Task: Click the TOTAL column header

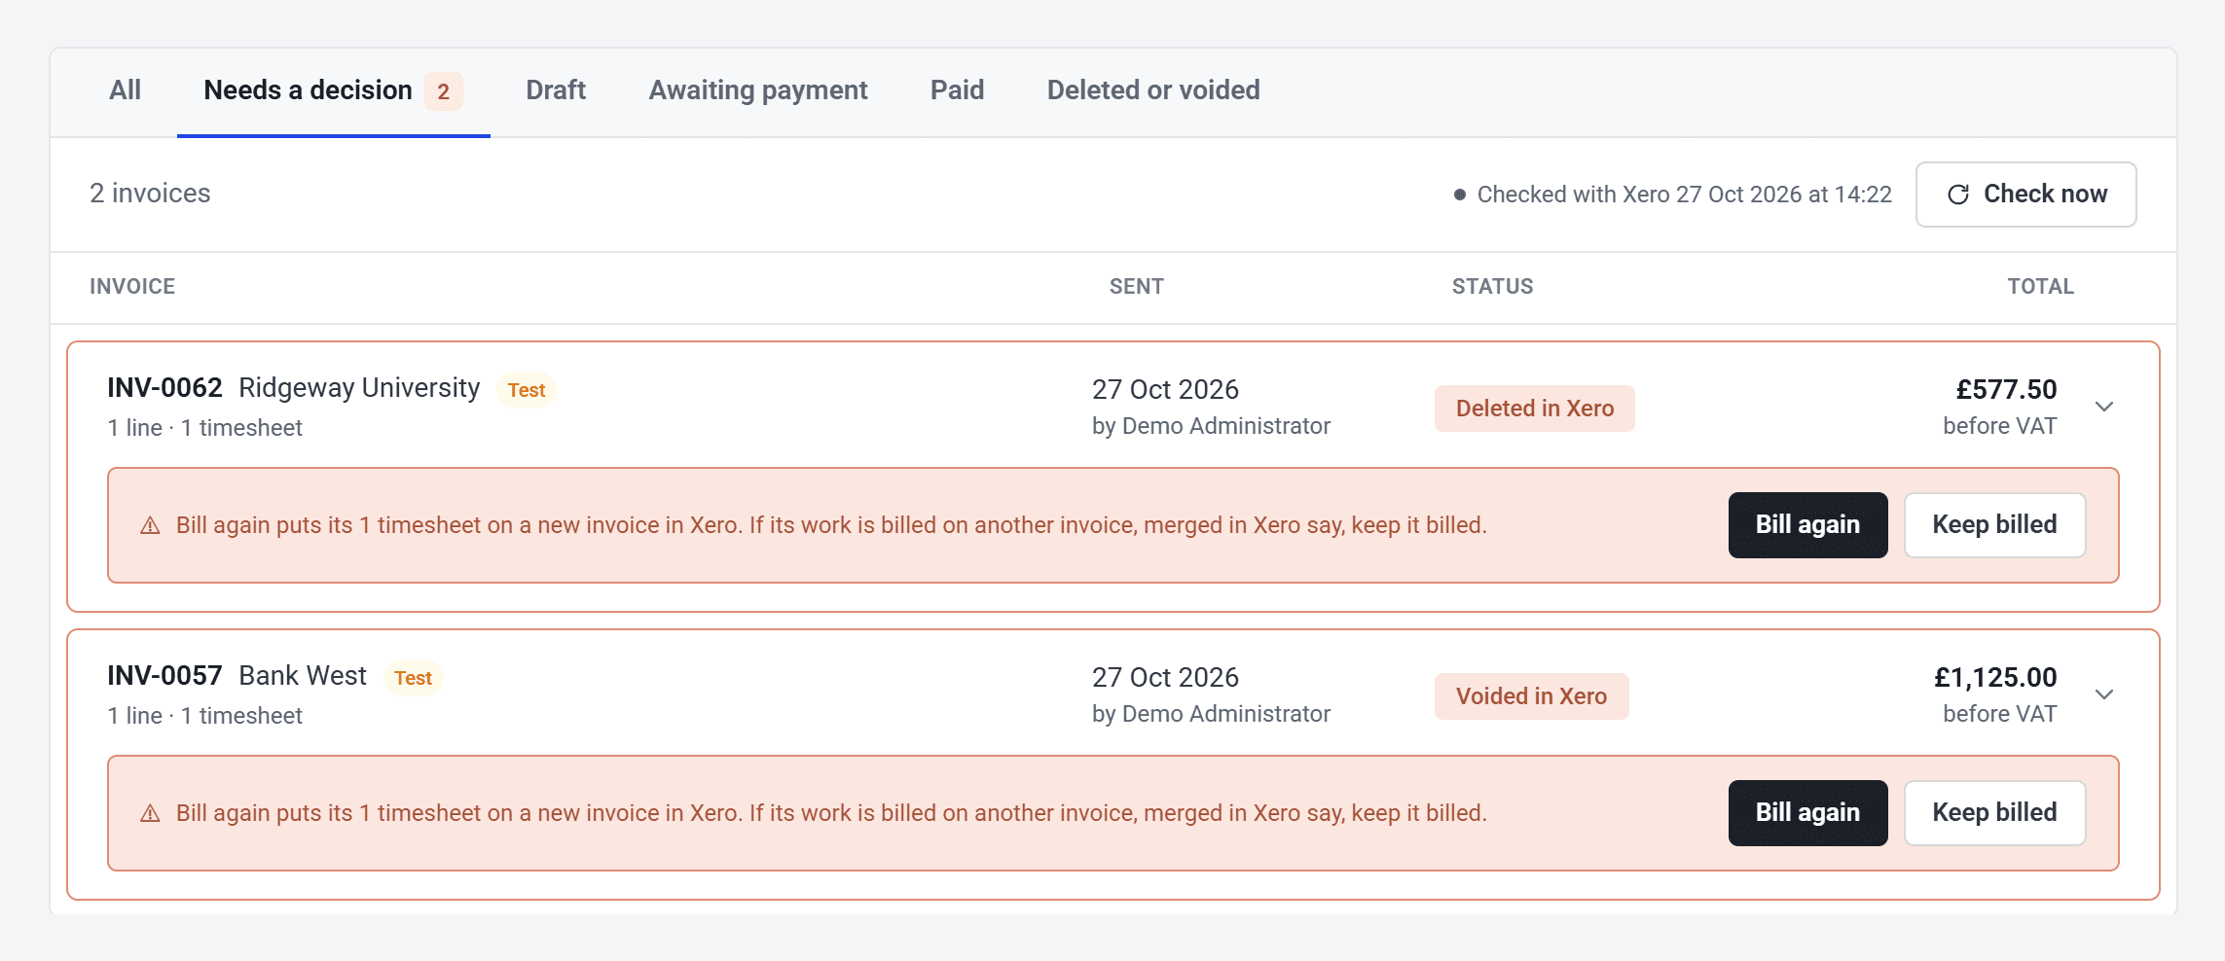Action: pyautogui.click(x=2040, y=287)
